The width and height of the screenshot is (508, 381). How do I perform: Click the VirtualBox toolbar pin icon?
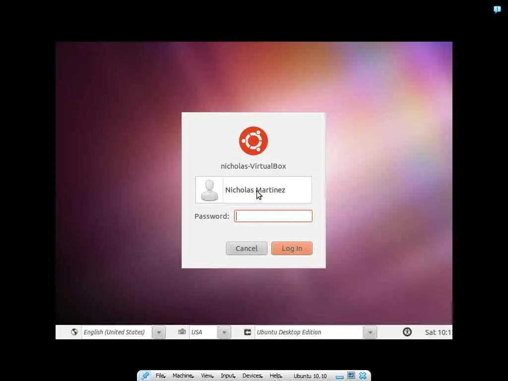pyautogui.click(x=145, y=376)
